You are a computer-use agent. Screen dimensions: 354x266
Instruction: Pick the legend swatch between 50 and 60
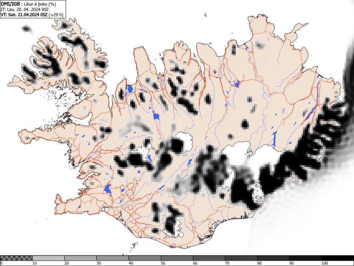point(177,258)
